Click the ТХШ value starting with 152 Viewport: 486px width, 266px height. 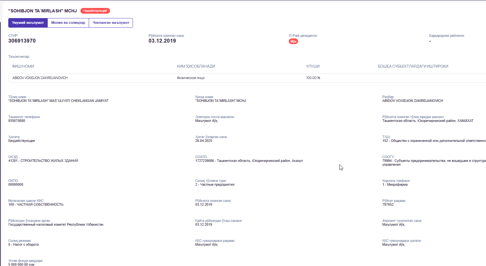pyautogui.click(x=434, y=141)
